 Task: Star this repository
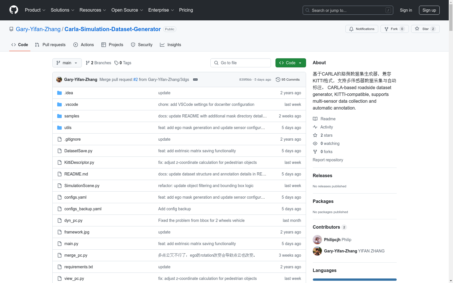tap(425, 29)
